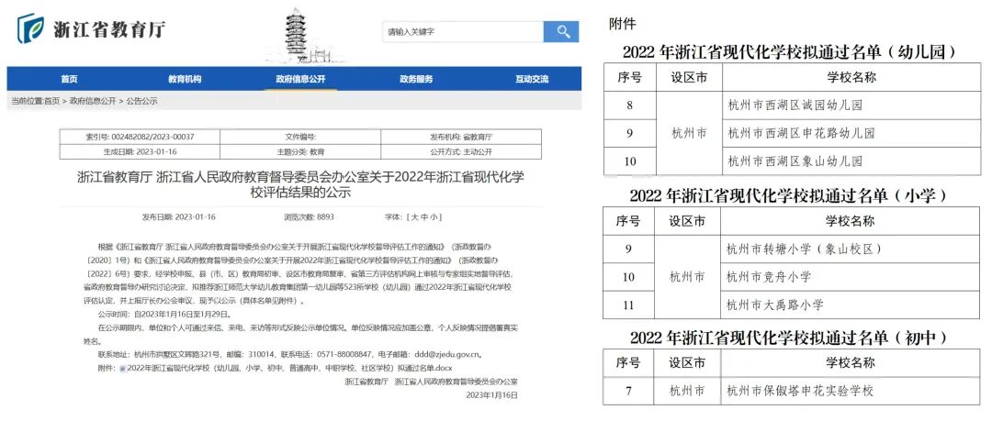The image size is (992, 421).
Task: Click the 浏览次数: 8893 text
Action: [x=309, y=217]
